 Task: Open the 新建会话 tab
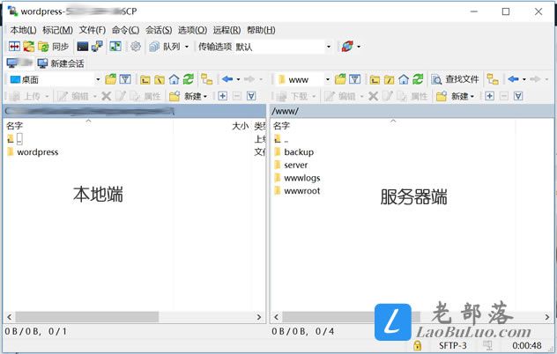[61, 63]
